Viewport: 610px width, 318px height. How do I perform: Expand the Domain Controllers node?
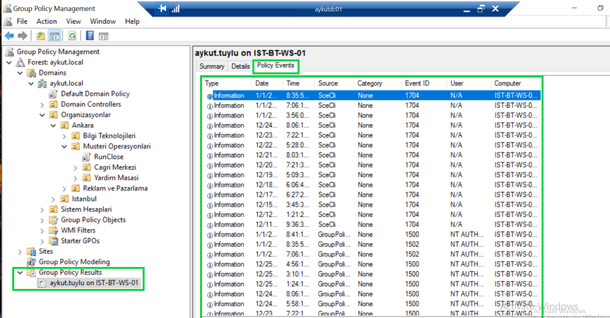[x=43, y=104]
